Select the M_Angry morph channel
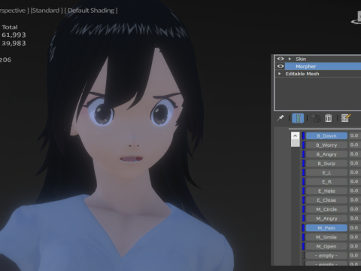This screenshot has height=271, width=361. [x=326, y=218]
